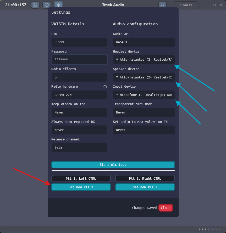The image size is (226, 233).
Task: Click the edit station icon in top bar
Action: click(35, 5)
